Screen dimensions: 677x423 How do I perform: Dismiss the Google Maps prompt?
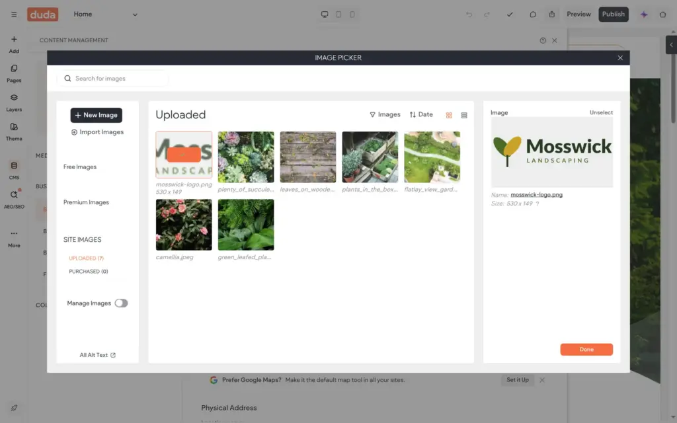coord(542,380)
